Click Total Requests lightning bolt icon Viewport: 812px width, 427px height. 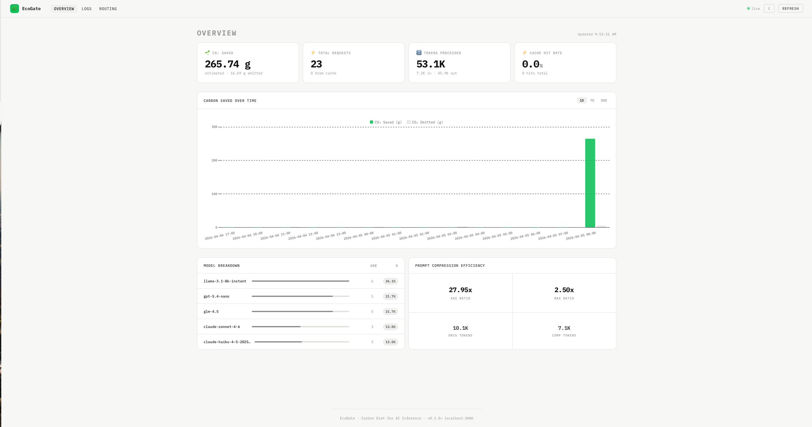coord(313,53)
